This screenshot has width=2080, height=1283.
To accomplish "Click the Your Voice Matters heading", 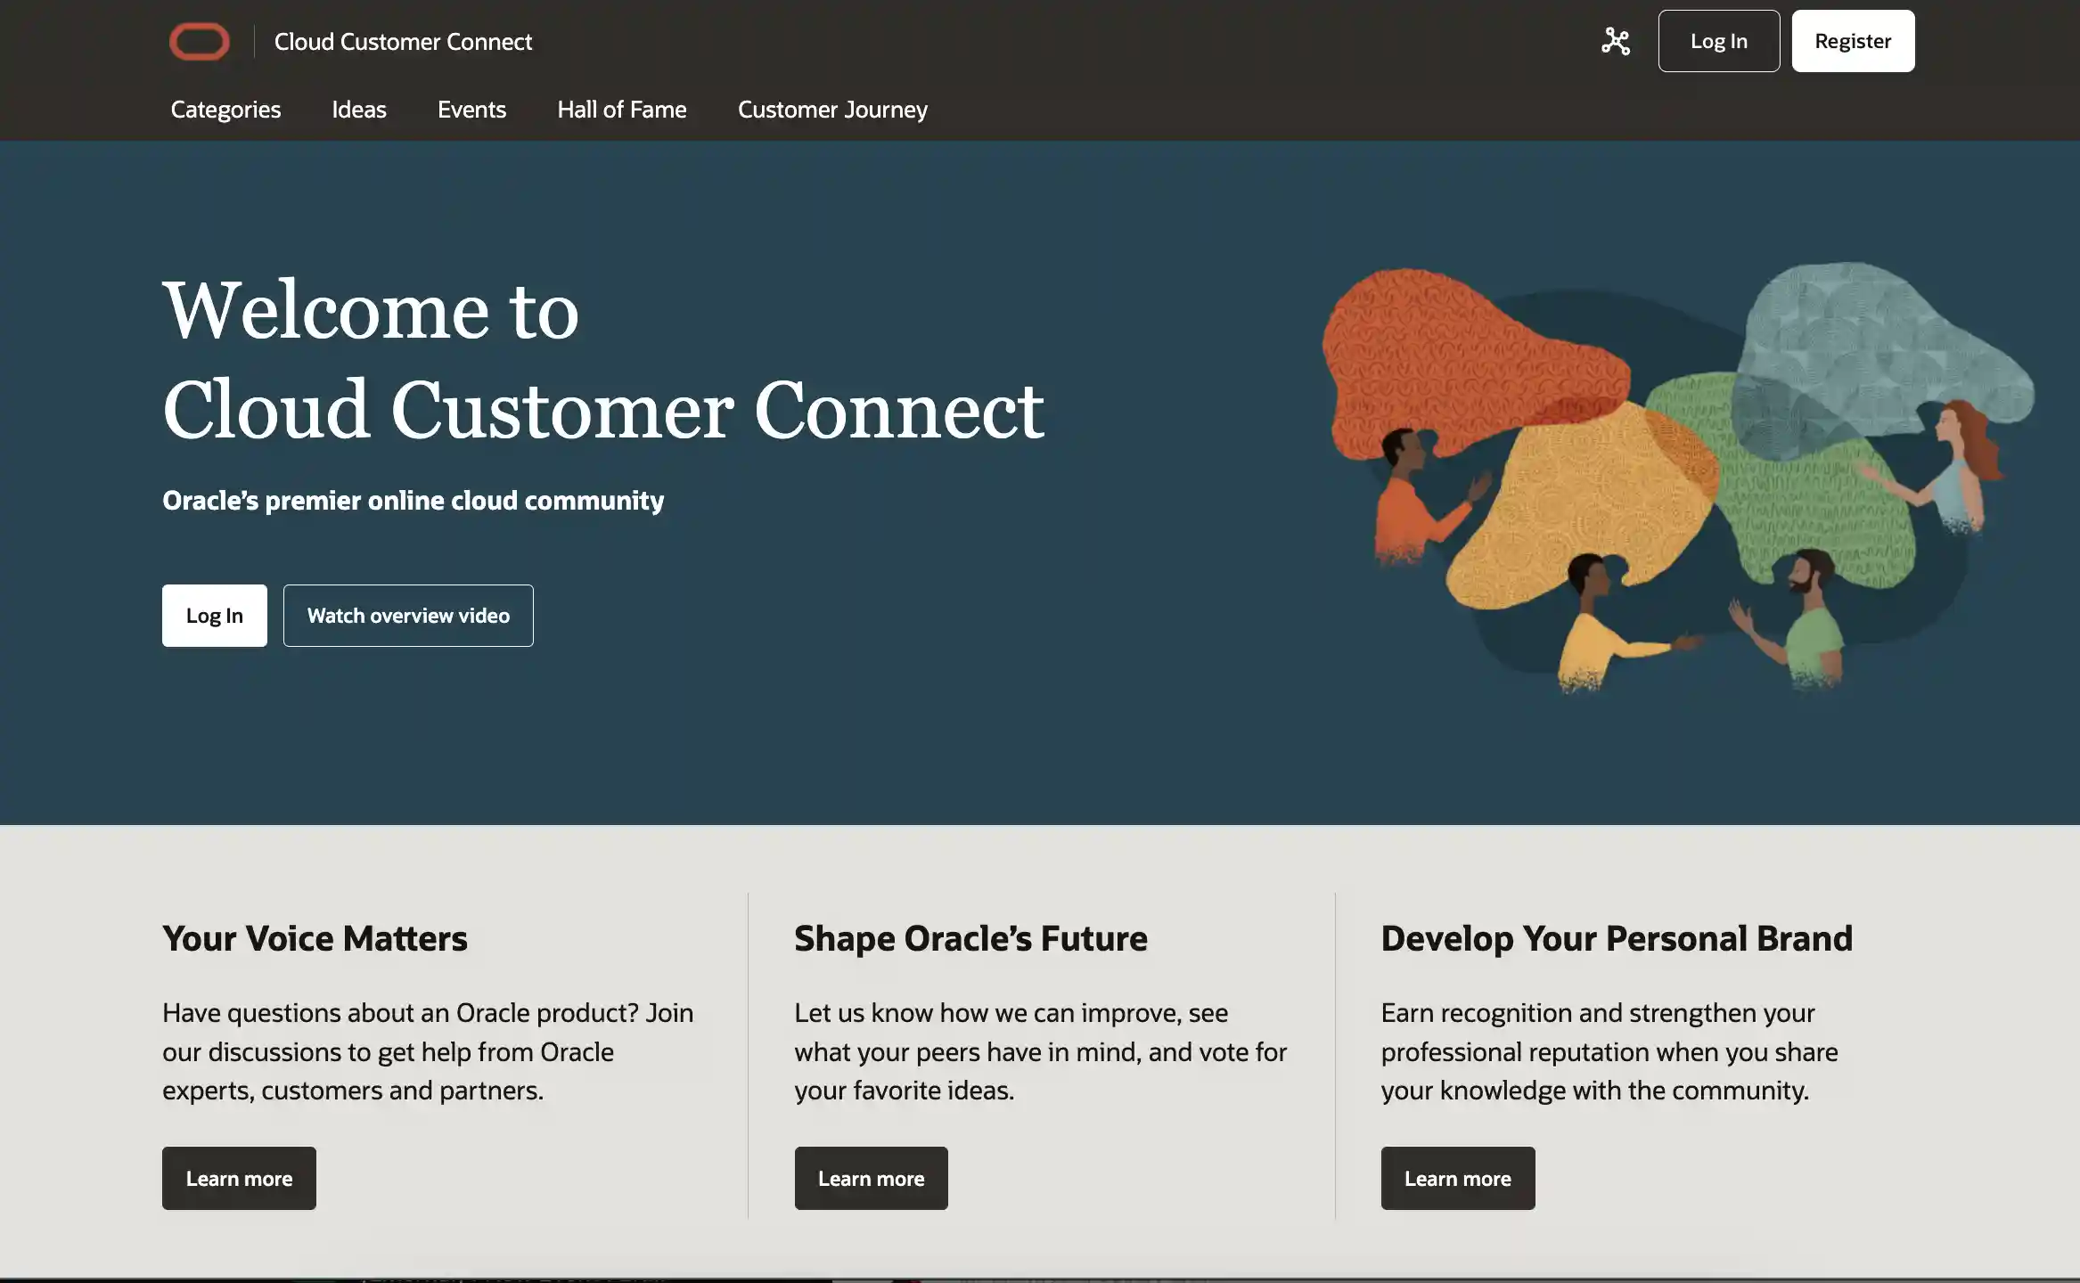I will [315, 938].
